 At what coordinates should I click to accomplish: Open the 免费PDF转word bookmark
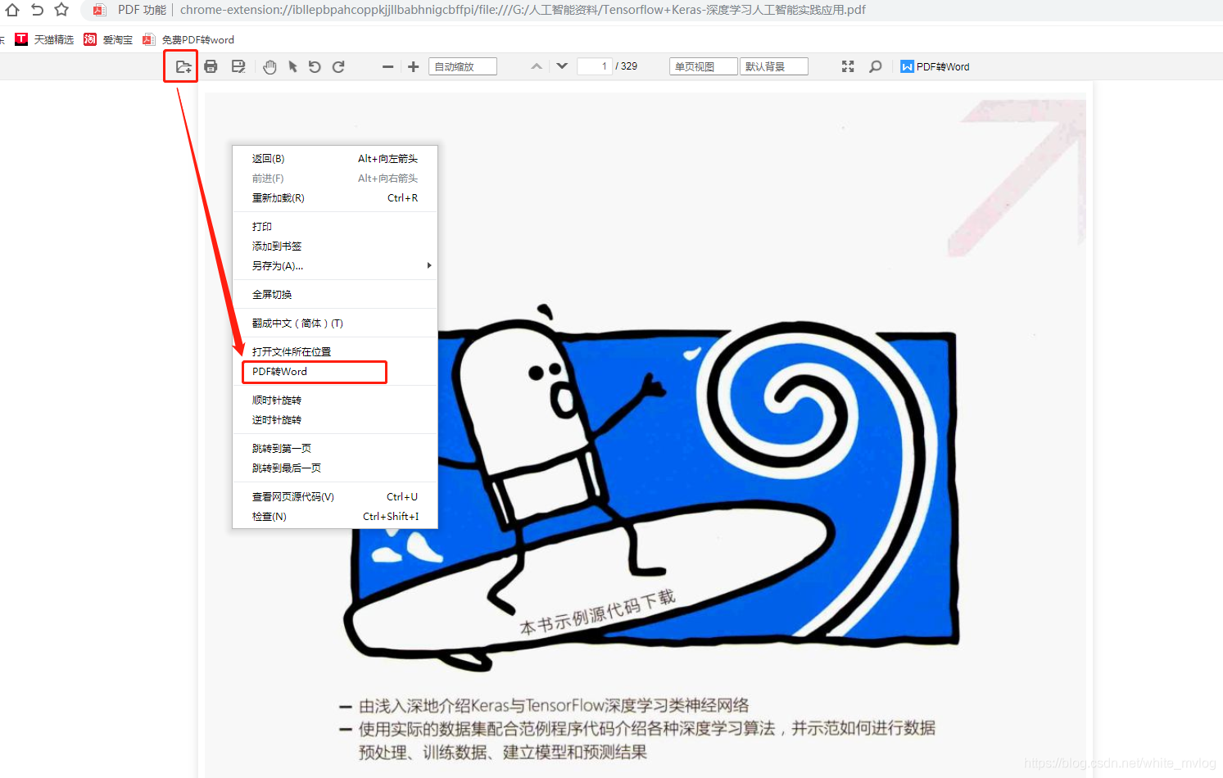click(x=188, y=39)
